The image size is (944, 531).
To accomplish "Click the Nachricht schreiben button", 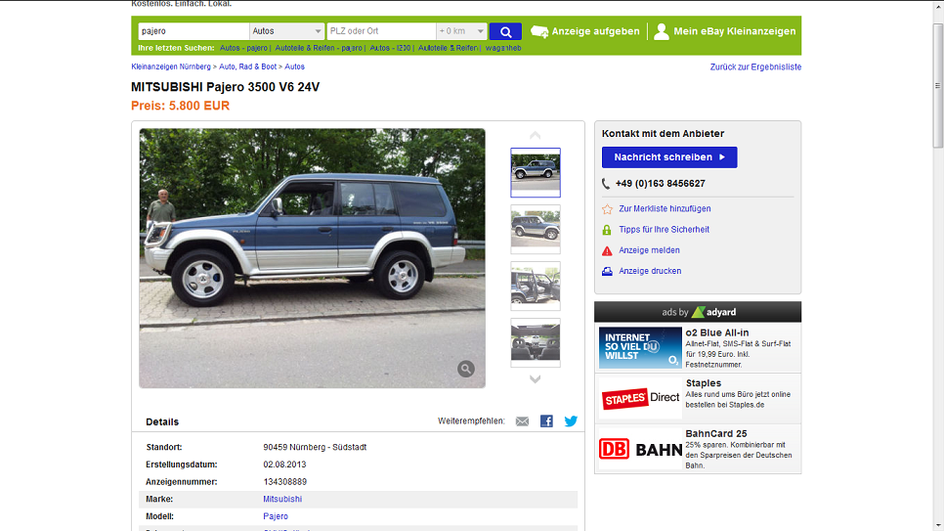I will coord(669,157).
